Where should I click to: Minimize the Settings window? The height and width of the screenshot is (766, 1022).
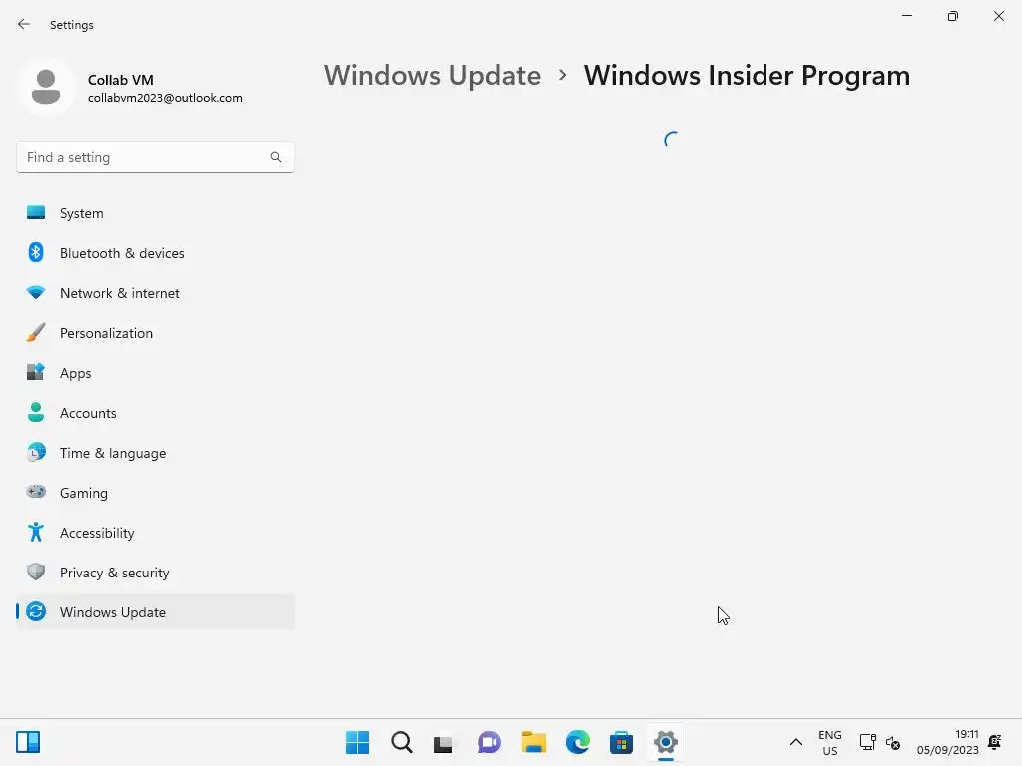[x=906, y=16]
